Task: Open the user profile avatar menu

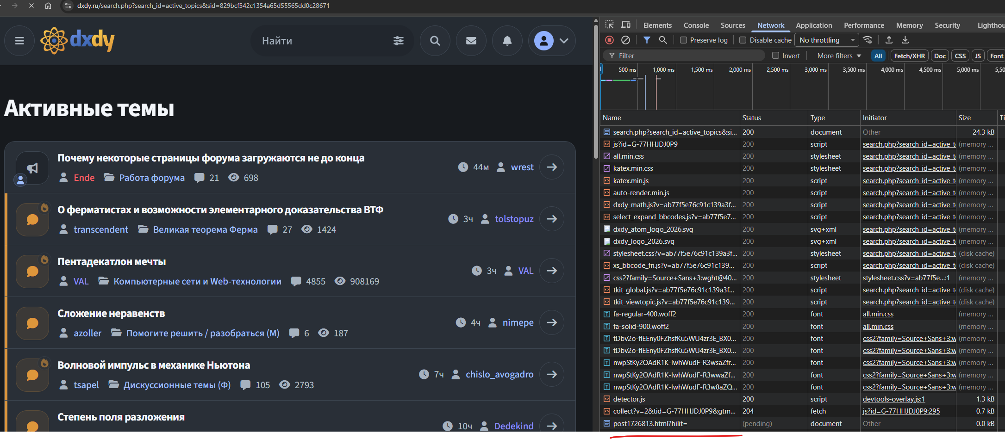Action: (552, 41)
